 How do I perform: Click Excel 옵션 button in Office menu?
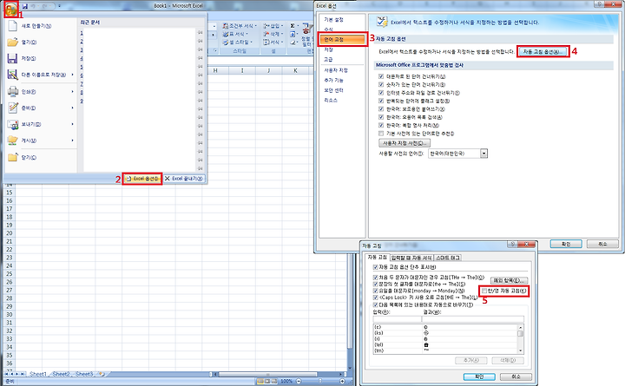[x=142, y=179]
